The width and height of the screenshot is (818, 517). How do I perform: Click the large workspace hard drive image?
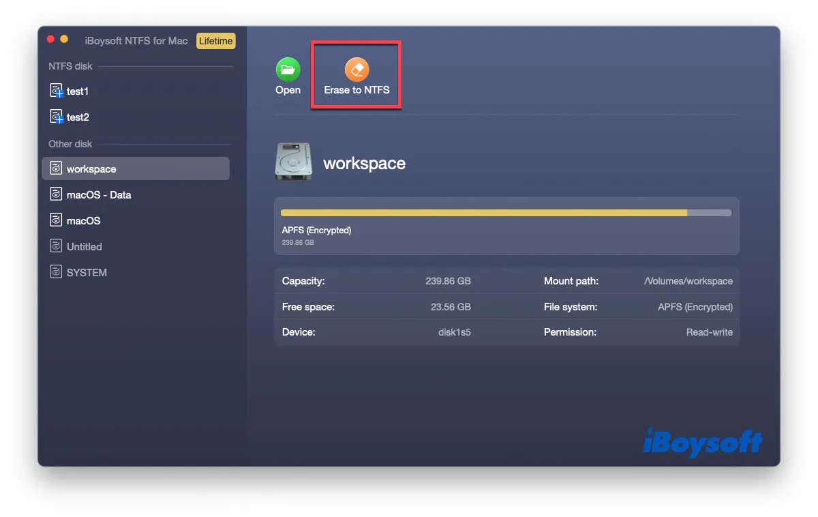(294, 162)
